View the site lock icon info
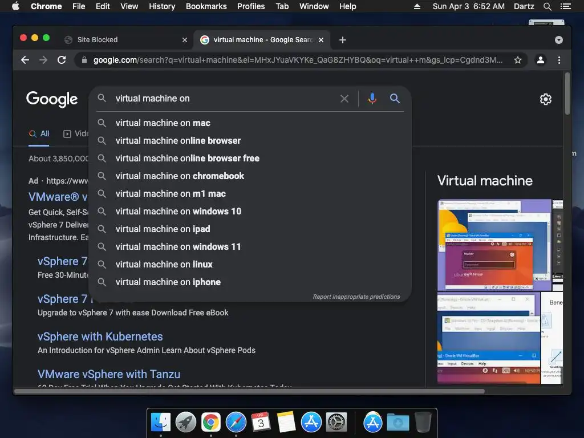This screenshot has height=438, width=584. [x=84, y=60]
